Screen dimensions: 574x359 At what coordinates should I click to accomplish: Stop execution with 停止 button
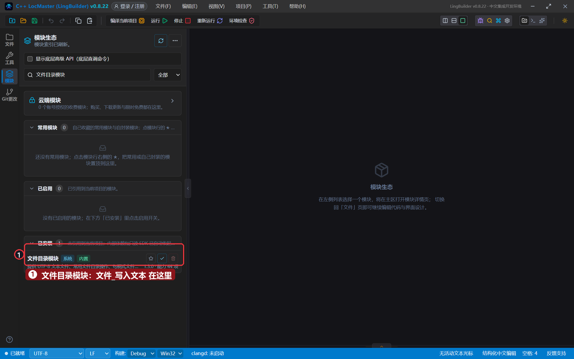click(182, 21)
